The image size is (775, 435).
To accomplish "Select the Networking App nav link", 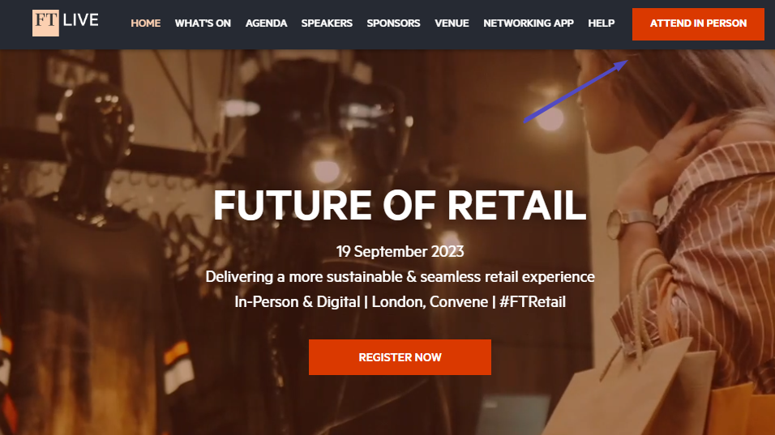I will (529, 23).
